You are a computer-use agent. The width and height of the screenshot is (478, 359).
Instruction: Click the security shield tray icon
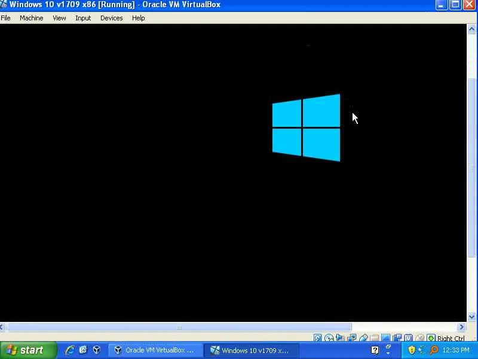click(x=412, y=350)
